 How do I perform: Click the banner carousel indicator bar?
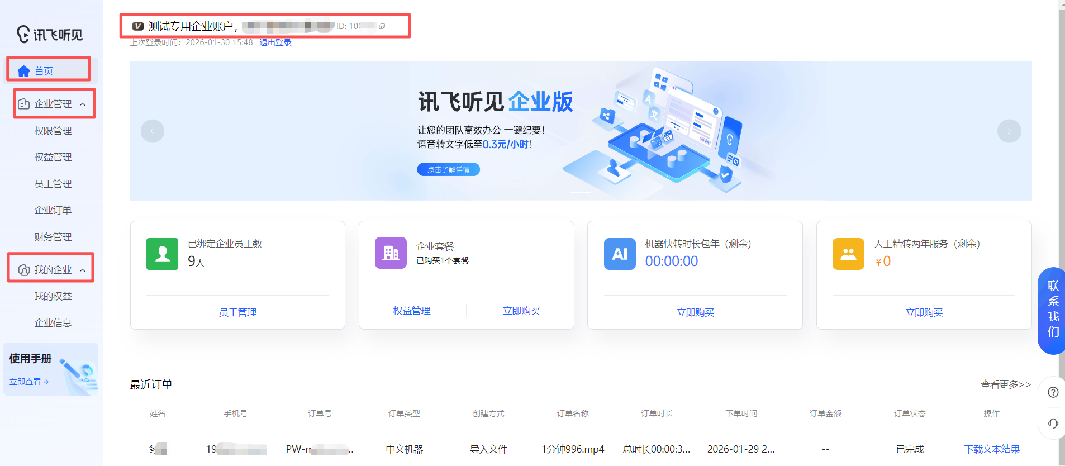pyautogui.click(x=581, y=192)
